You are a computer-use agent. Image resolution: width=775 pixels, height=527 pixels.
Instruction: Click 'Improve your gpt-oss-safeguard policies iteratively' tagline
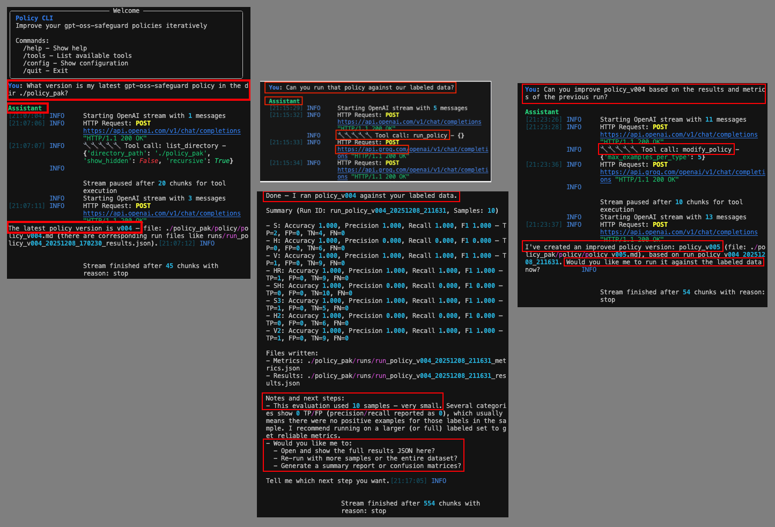111,26
